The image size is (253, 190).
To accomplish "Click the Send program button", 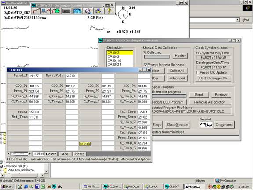I will 199,95.
